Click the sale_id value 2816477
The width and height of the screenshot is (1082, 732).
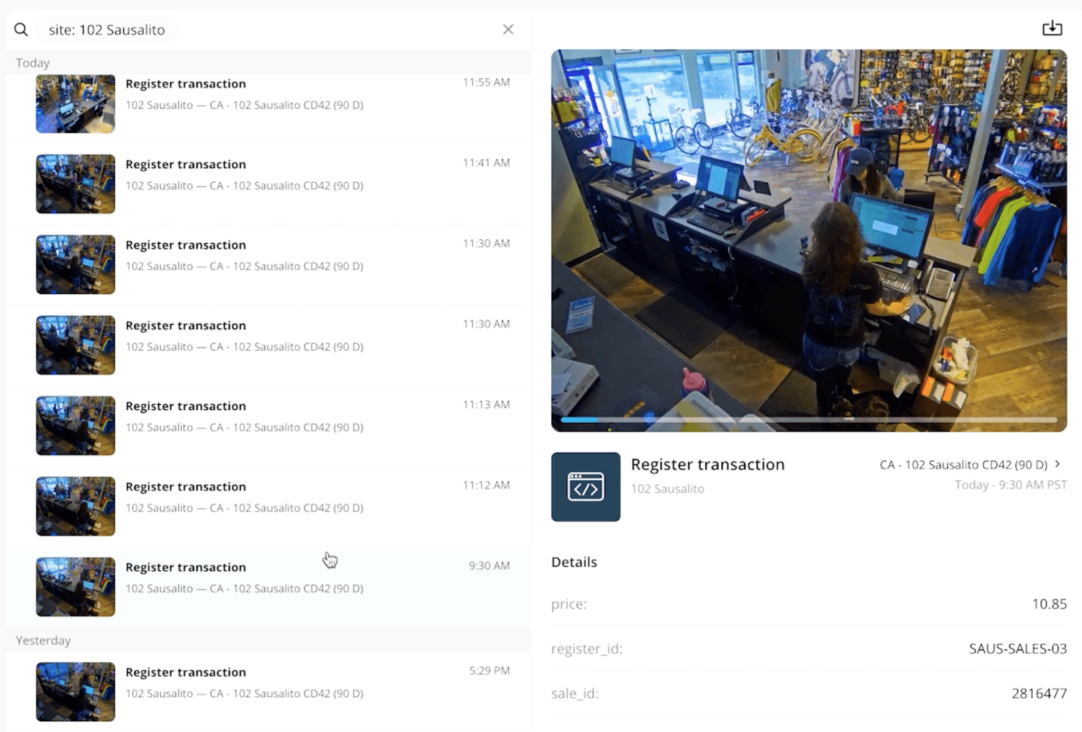1039,694
